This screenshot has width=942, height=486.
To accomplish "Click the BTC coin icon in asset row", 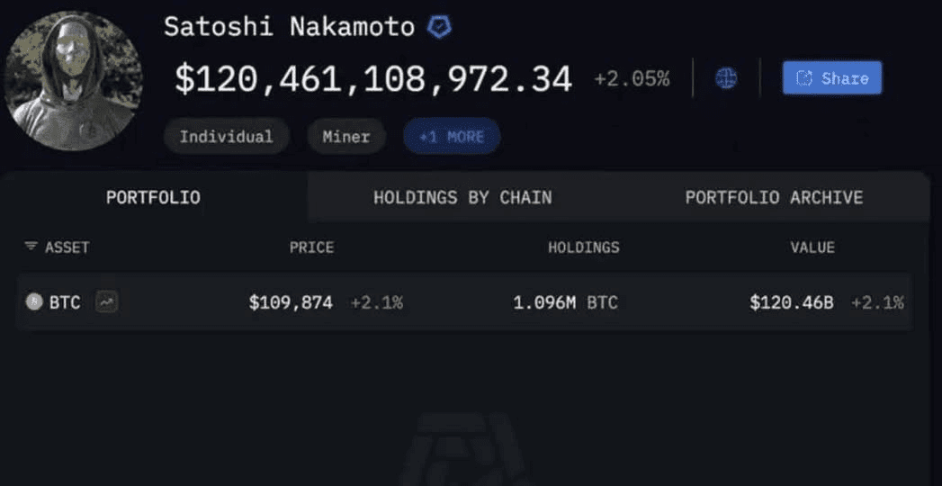I will coord(34,302).
